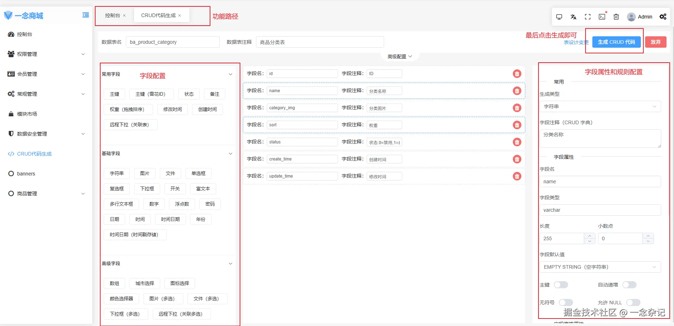Collapse the 高级字段 group
Screen dimensions: 674x326
[230, 264]
